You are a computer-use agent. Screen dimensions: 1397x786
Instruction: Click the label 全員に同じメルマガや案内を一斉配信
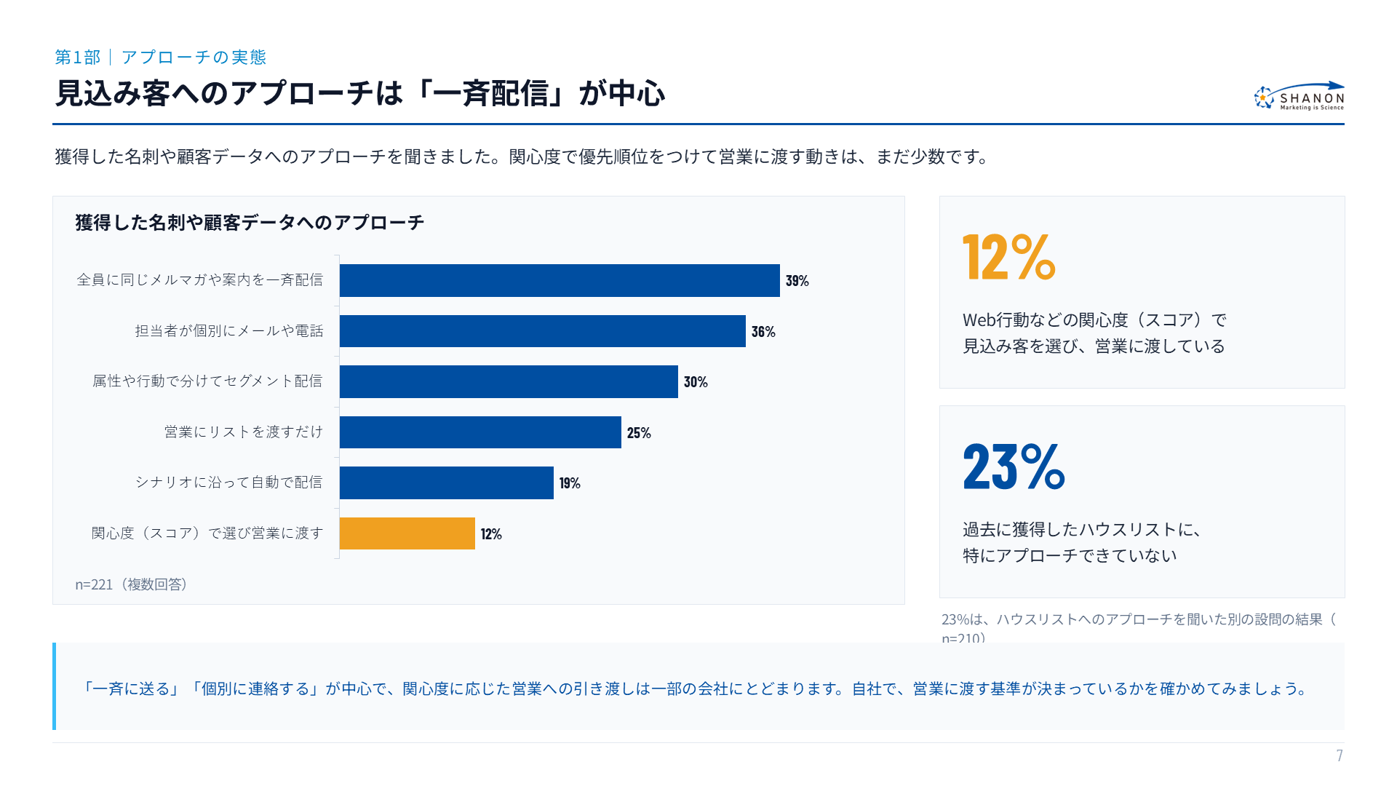pyautogui.click(x=200, y=280)
